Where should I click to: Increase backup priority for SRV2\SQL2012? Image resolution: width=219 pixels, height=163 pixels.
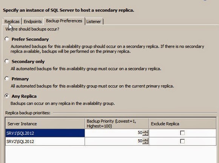coord(145,140)
